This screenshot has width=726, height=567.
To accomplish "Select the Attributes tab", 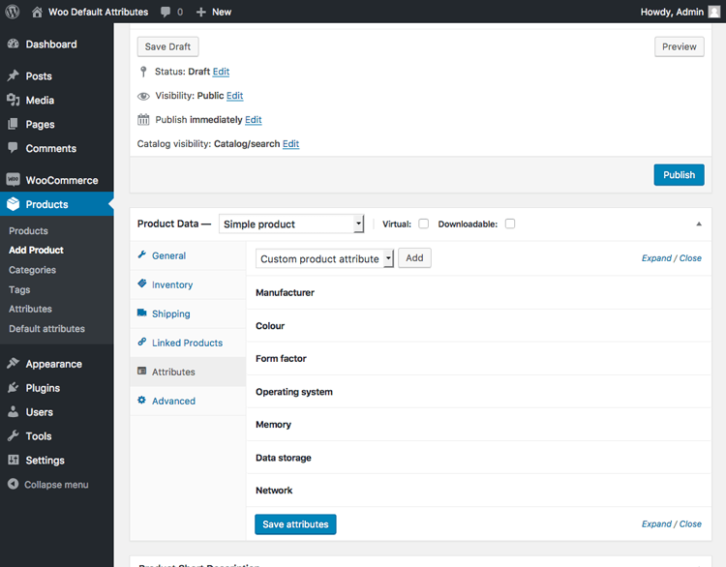I will [x=188, y=372].
